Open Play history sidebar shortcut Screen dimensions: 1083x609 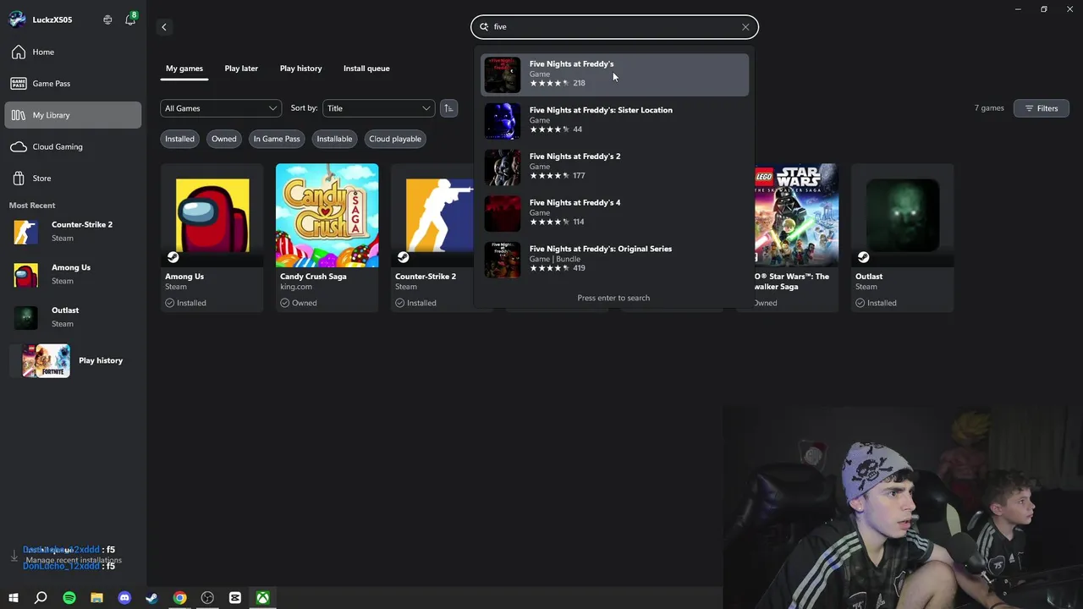pyautogui.click(x=73, y=360)
